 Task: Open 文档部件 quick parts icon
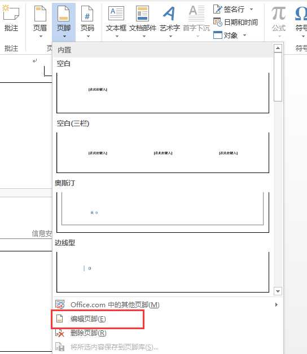coord(142,14)
